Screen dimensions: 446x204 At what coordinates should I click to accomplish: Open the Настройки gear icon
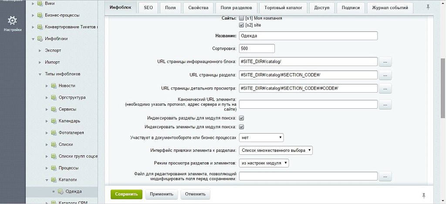click(13, 21)
